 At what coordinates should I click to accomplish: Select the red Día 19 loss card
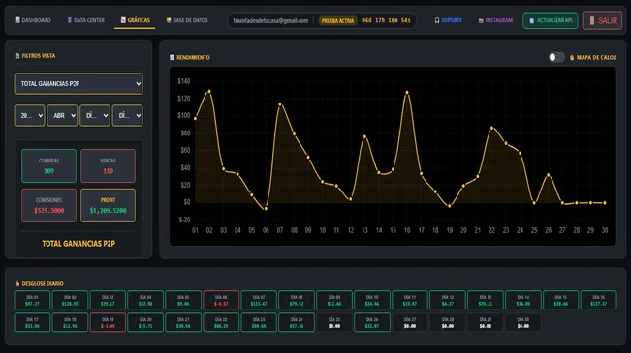(x=108, y=322)
